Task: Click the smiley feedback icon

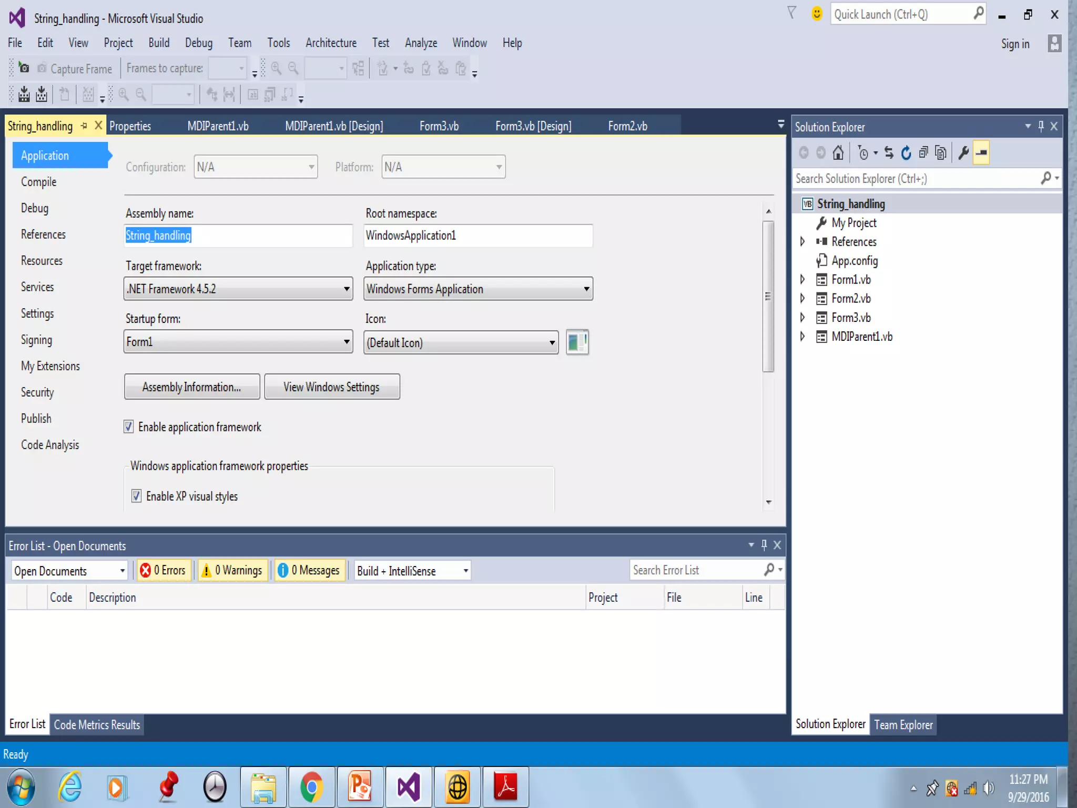Action: click(816, 14)
